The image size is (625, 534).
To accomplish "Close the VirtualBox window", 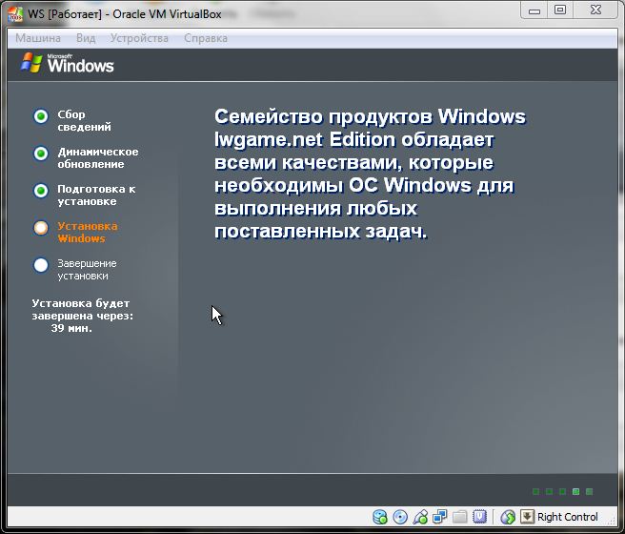I will click(x=595, y=10).
